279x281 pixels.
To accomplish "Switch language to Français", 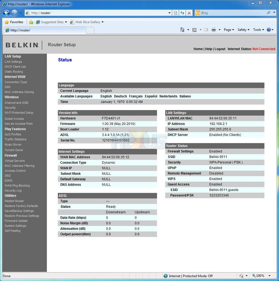I will click(136, 96).
